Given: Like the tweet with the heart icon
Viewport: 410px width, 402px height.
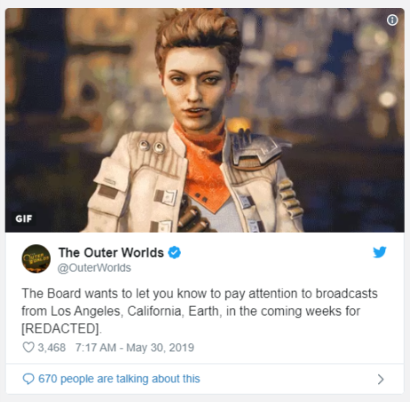Looking at the screenshot, I should pyautogui.click(x=28, y=347).
